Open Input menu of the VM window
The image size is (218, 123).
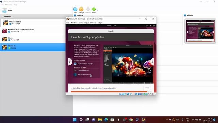[x=87, y=23]
